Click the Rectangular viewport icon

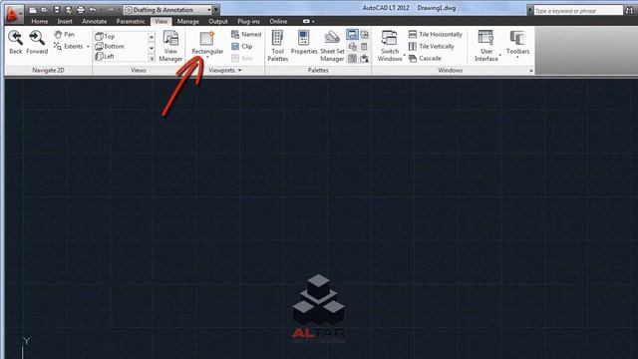207,39
